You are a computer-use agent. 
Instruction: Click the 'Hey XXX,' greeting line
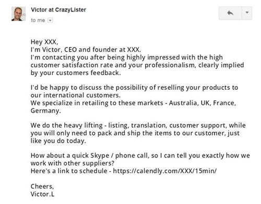click(x=44, y=42)
